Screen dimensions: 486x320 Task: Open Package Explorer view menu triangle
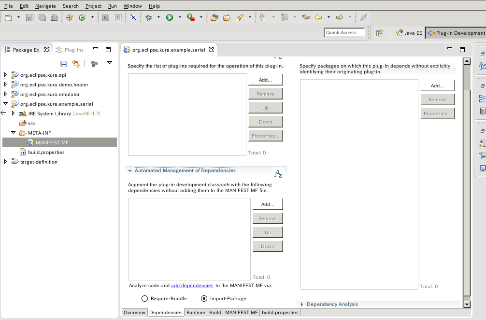[110, 63]
